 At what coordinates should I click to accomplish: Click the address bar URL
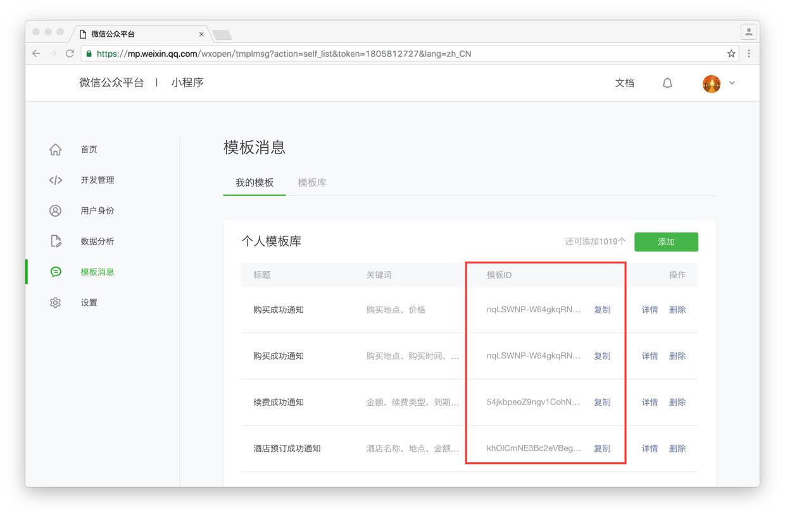coord(284,54)
